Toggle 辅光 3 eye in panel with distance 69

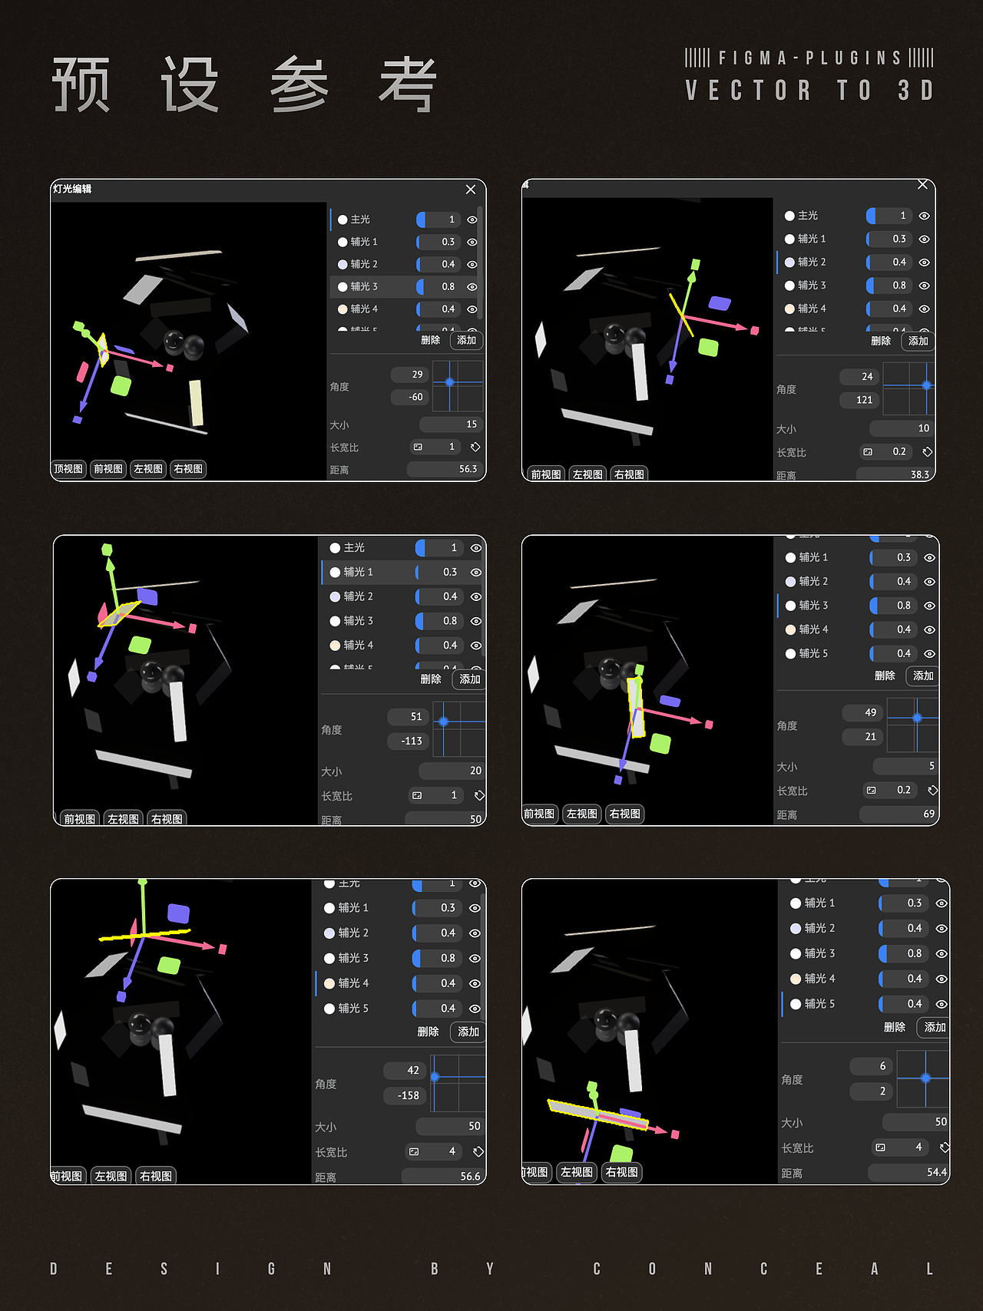pyautogui.click(x=929, y=606)
